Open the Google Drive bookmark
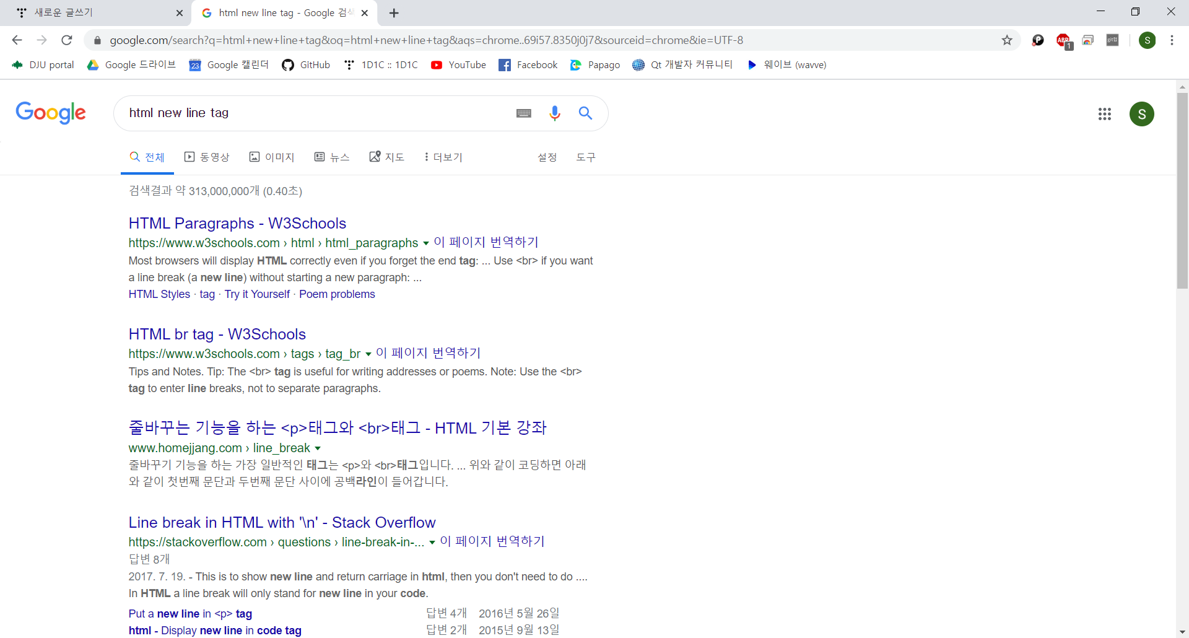The width and height of the screenshot is (1189, 638). click(131, 64)
